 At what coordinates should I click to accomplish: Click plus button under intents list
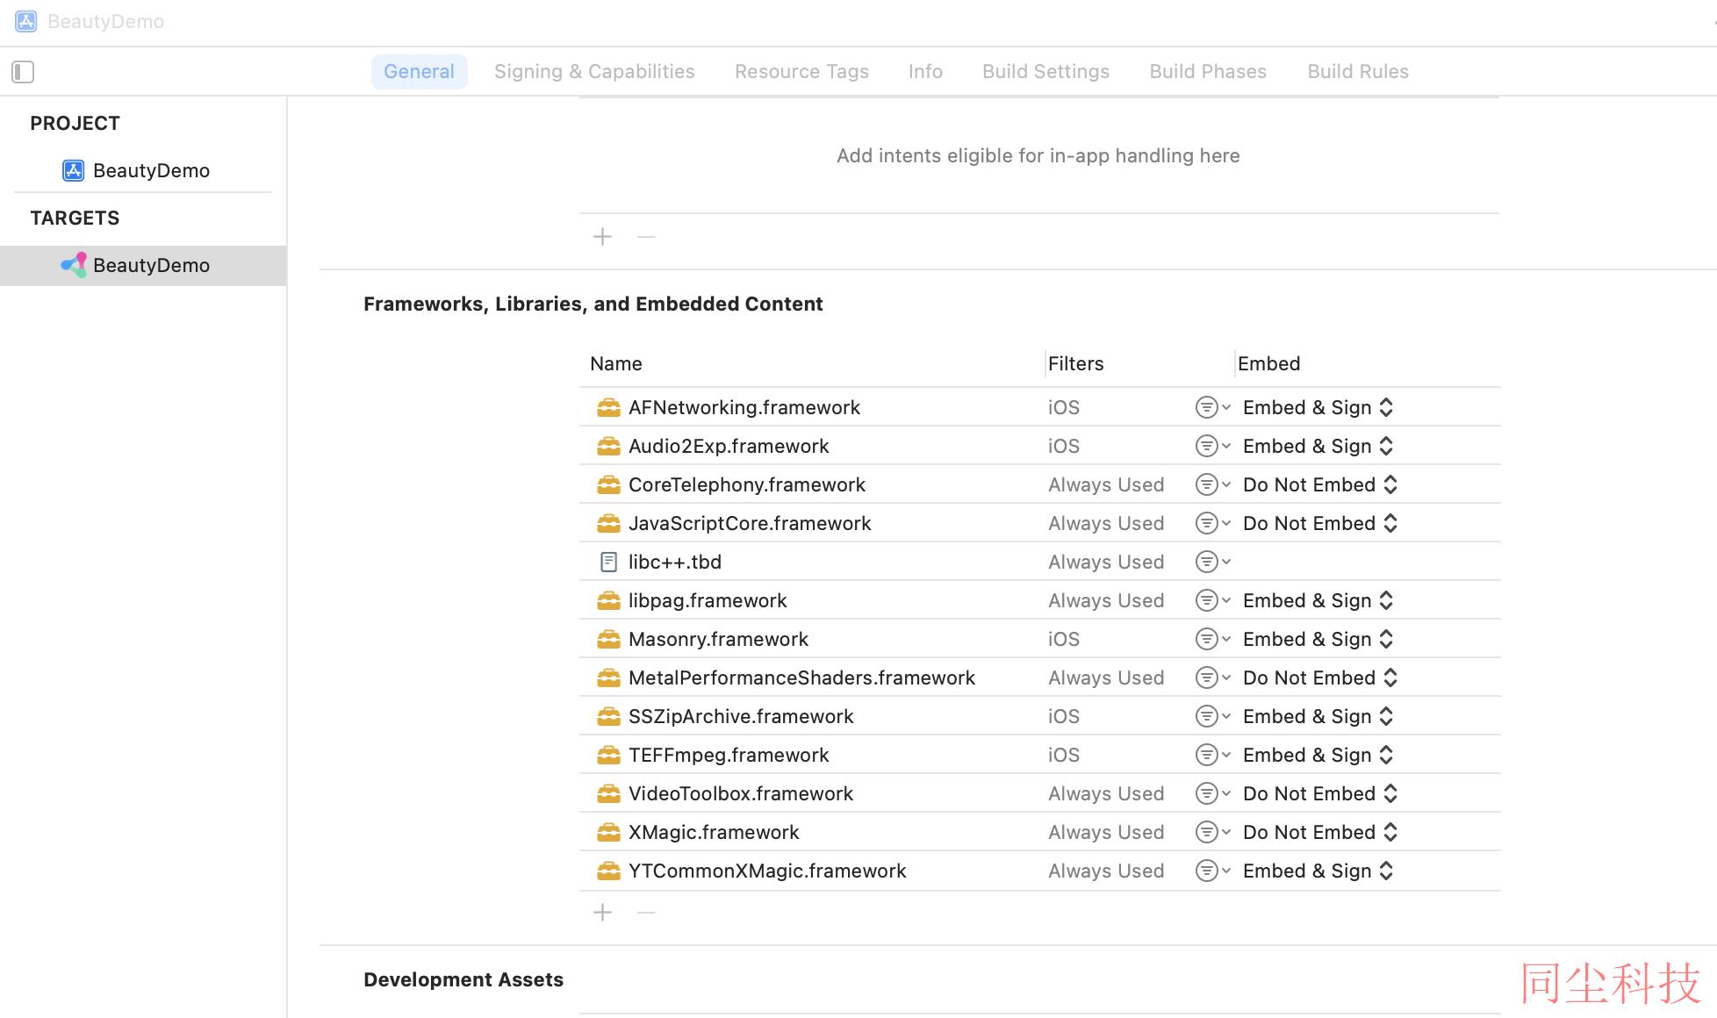pos(602,237)
